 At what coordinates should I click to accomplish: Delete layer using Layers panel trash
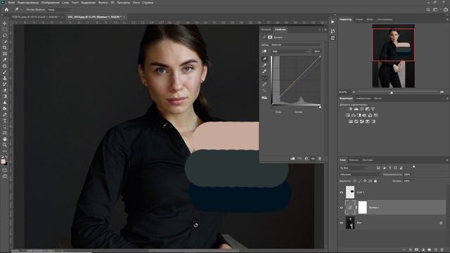coord(442,250)
